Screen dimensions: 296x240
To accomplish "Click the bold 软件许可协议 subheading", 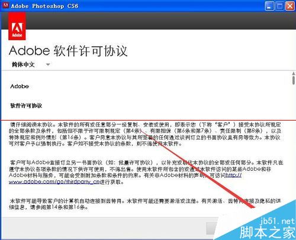I will 26,106.
